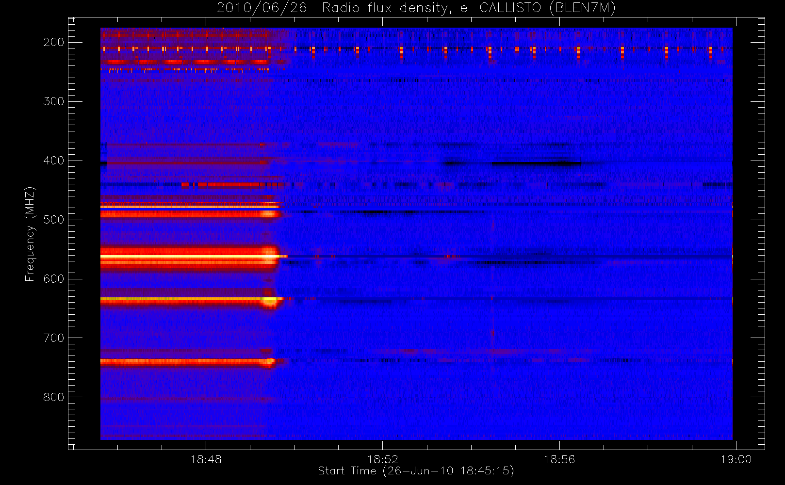This screenshot has height=485, width=785.
Task: Click the 18:52 time tick label
Action: click(x=382, y=459)
